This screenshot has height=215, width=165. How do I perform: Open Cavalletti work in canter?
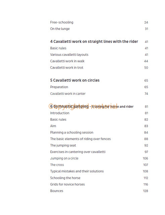(x=68, y=93)
